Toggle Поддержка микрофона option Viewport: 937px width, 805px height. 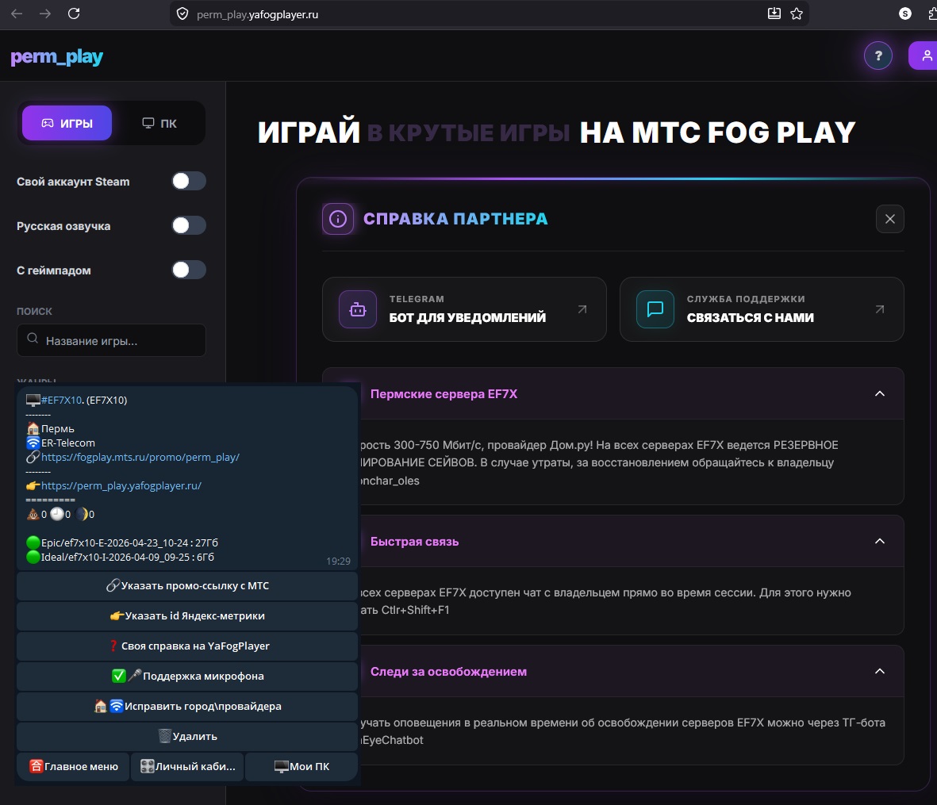[187, 676]
